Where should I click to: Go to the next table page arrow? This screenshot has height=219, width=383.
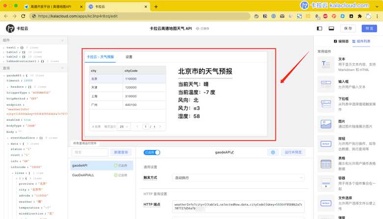tap(160, 127)
